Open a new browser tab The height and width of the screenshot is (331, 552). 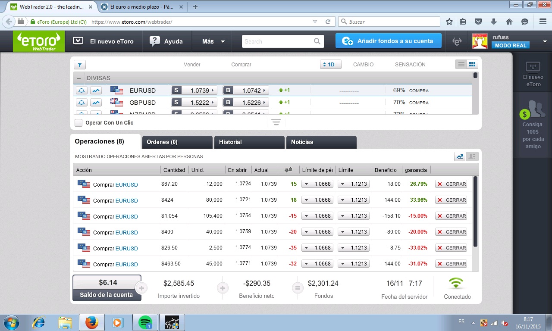(195, 6)
